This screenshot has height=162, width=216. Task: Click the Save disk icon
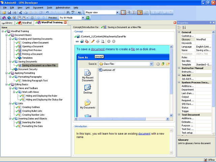9,12
